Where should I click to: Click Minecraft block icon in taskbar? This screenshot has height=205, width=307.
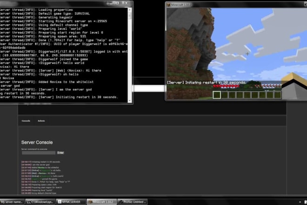coord(90,202)
